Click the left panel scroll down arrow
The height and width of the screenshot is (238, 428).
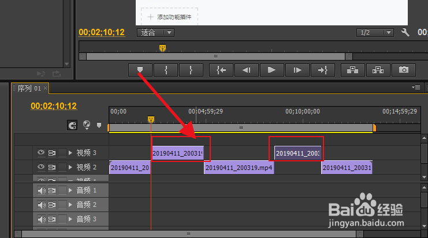tap(66, 65)
